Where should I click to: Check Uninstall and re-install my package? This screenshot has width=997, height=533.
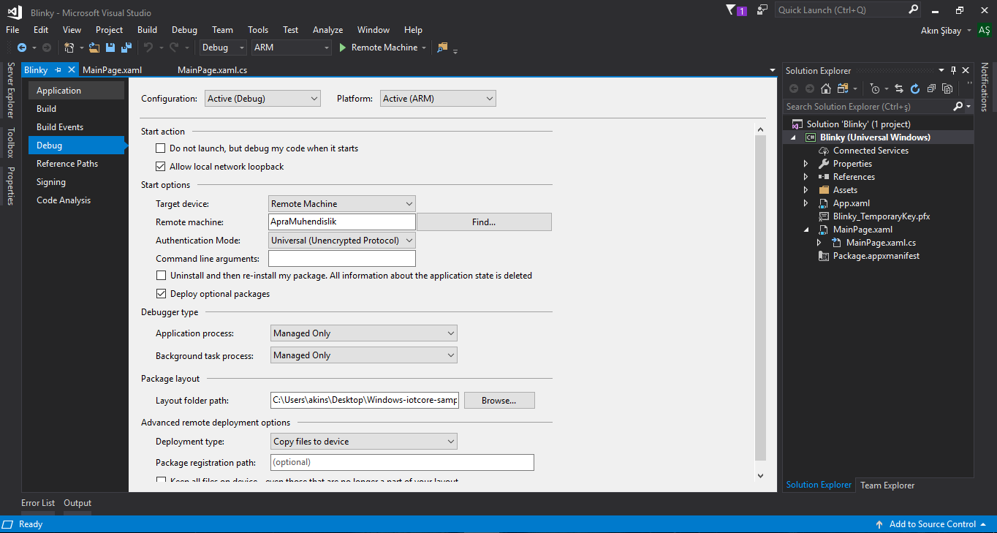tap(161, 276)
